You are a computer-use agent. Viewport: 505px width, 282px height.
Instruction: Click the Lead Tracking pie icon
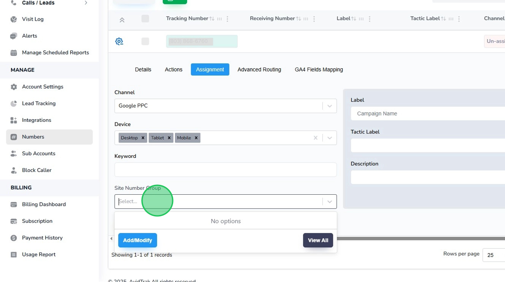pos(14,103)
